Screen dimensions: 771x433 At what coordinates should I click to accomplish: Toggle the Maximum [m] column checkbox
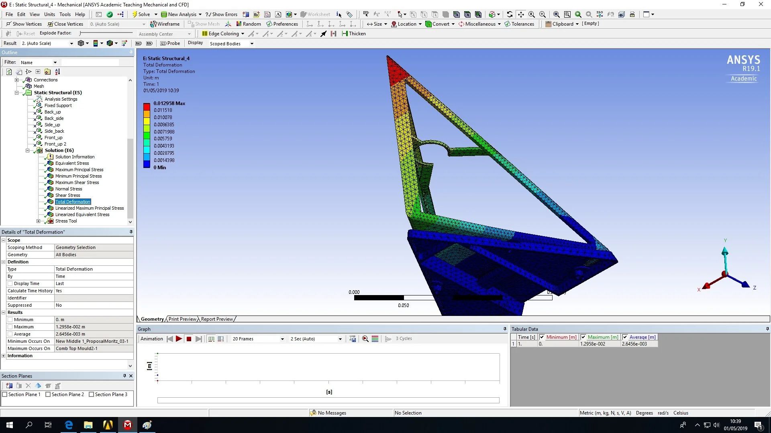[583, 337]
